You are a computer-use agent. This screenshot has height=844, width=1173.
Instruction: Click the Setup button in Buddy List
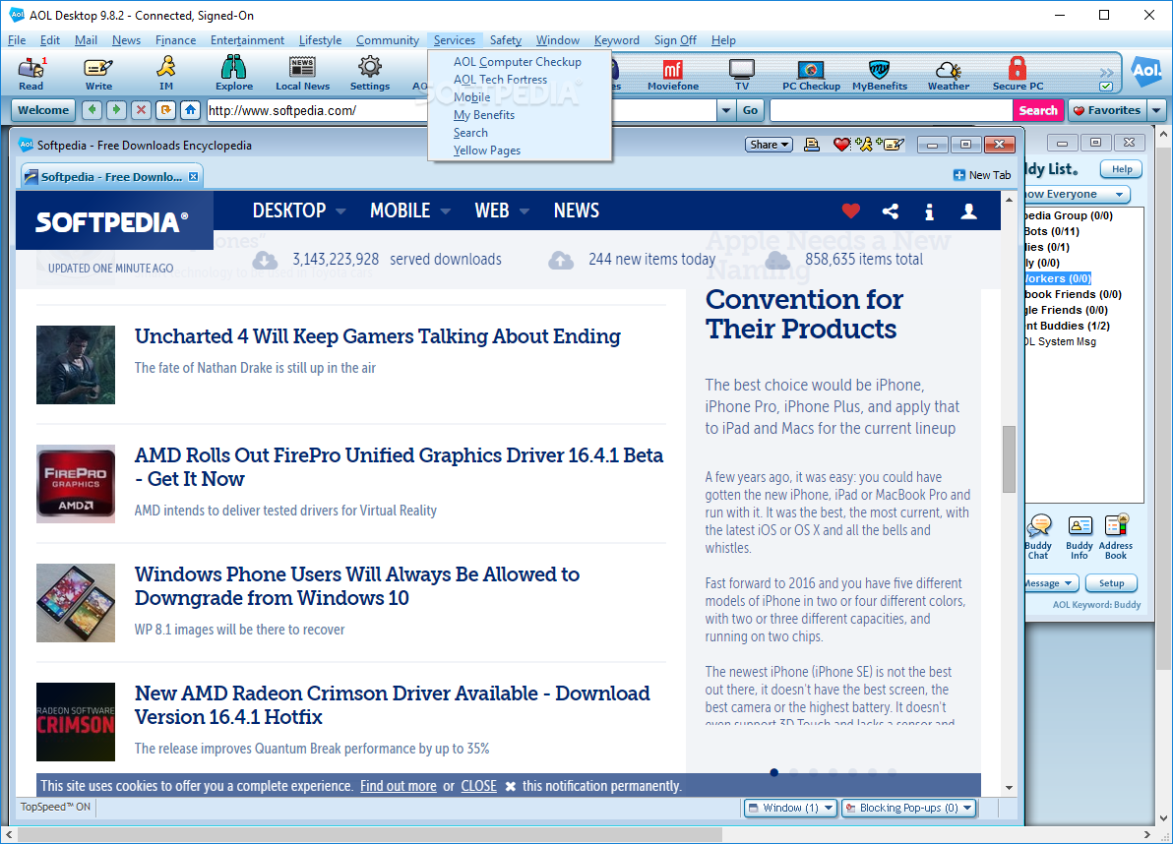1111,583
